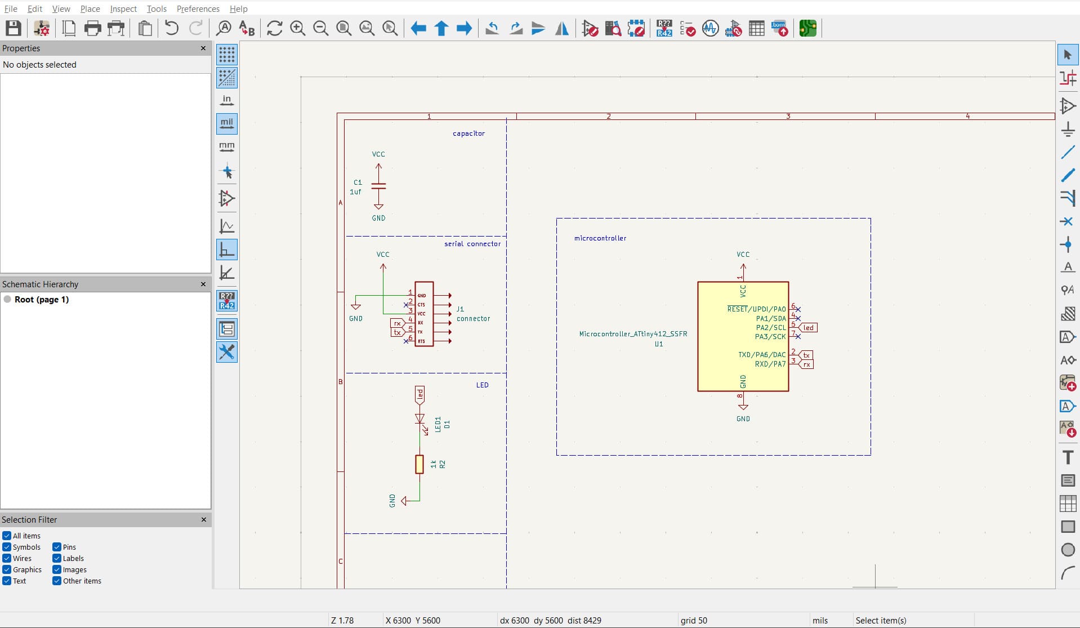This screenshot has width=1080, height=628.
Task: Export the bill of materials
Action: (x=780, y=28)
